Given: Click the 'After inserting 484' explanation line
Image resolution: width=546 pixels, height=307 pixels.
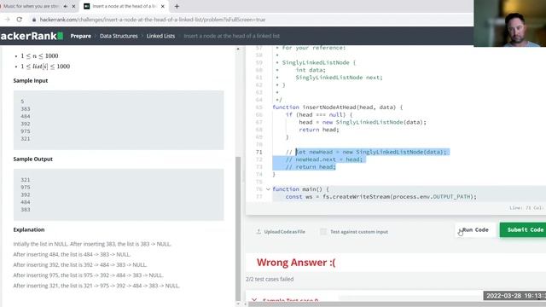Looking at the screenshot, I should click(x=72, y=254).
